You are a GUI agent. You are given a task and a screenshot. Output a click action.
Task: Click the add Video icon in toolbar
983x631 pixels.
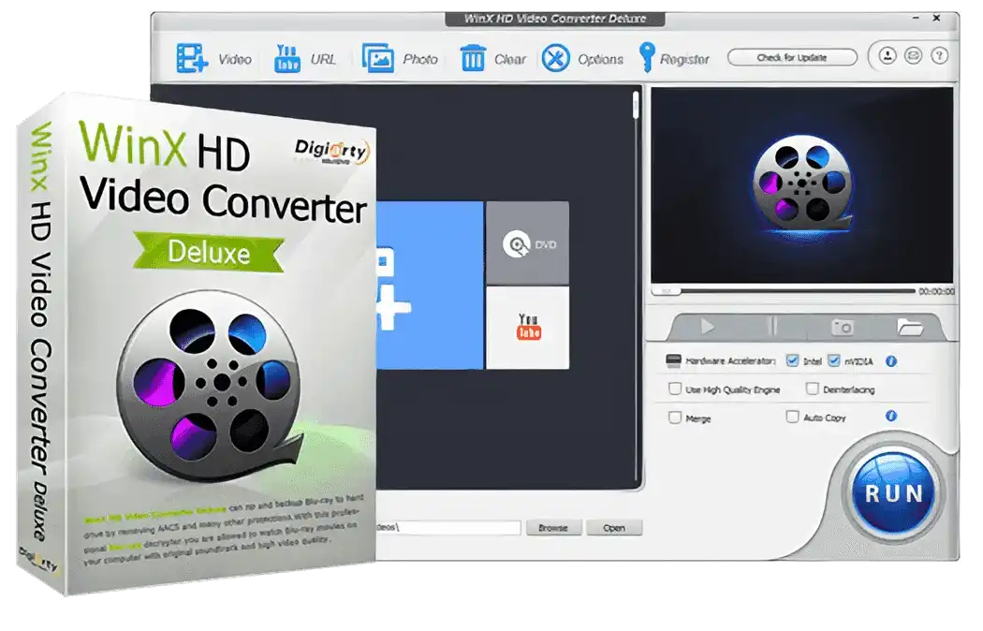[191, 58]
